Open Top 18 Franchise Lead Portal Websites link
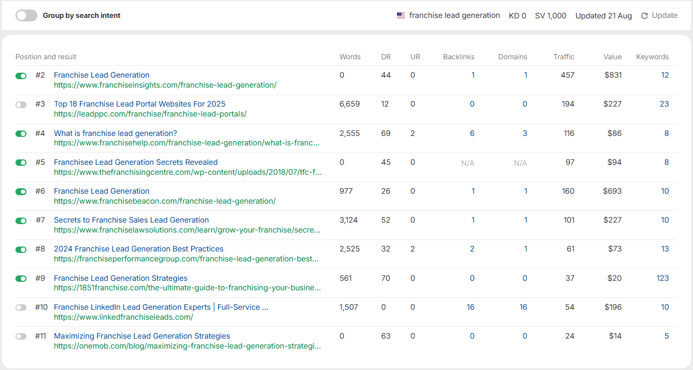693x370 pixels. (x=140, y=104)
